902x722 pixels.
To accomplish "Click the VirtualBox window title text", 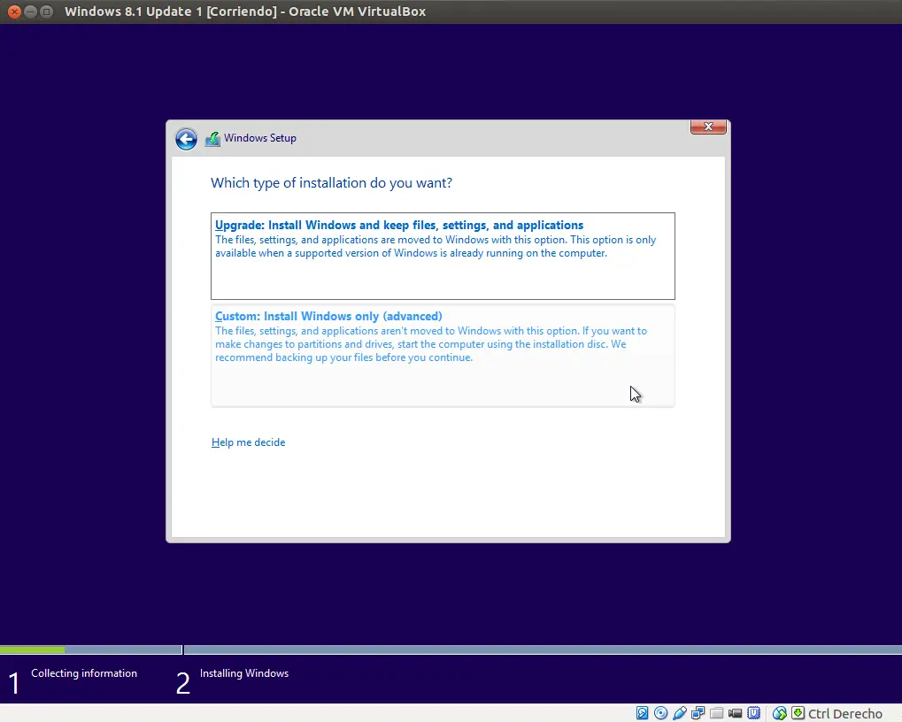I will point(245,12).
